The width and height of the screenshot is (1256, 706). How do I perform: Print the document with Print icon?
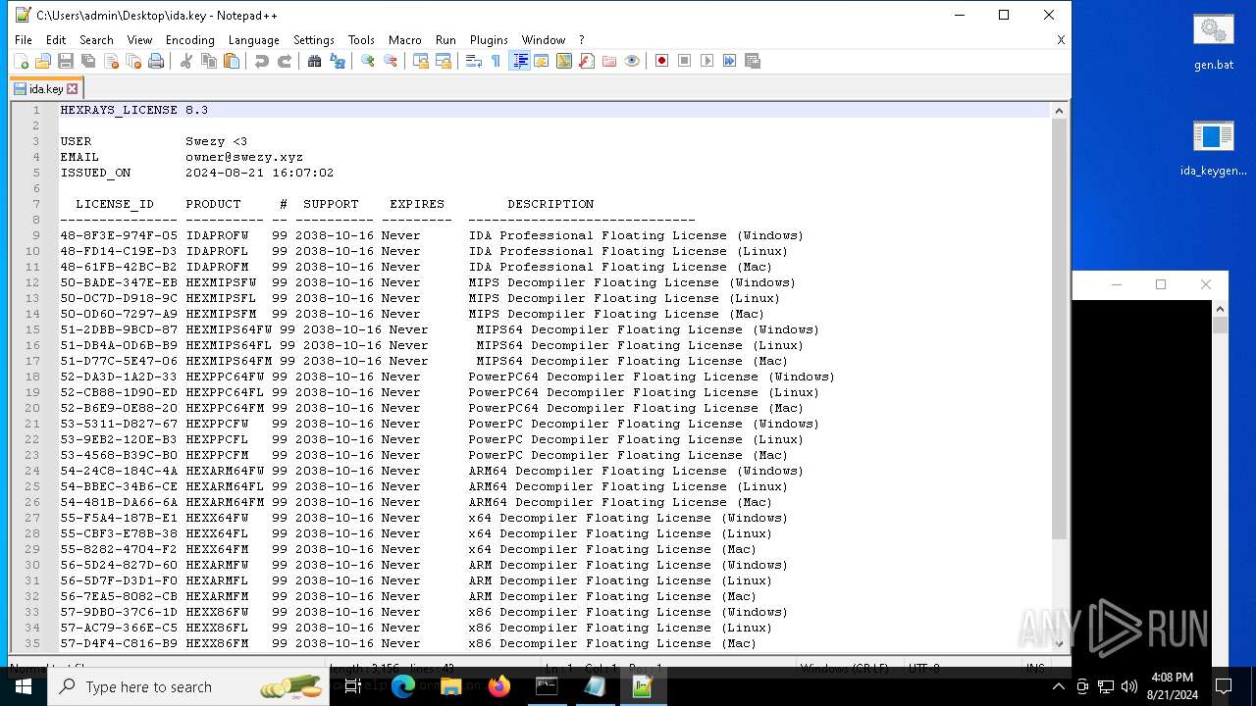[x=156, y=61]
